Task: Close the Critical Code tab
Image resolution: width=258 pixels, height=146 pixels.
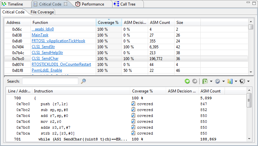Action: (x=65, y=4)
